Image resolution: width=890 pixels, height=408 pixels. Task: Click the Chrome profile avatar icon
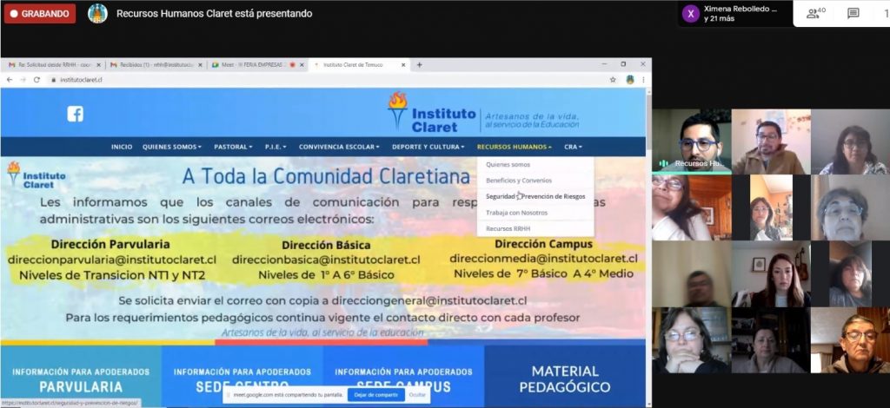(629, 79)
